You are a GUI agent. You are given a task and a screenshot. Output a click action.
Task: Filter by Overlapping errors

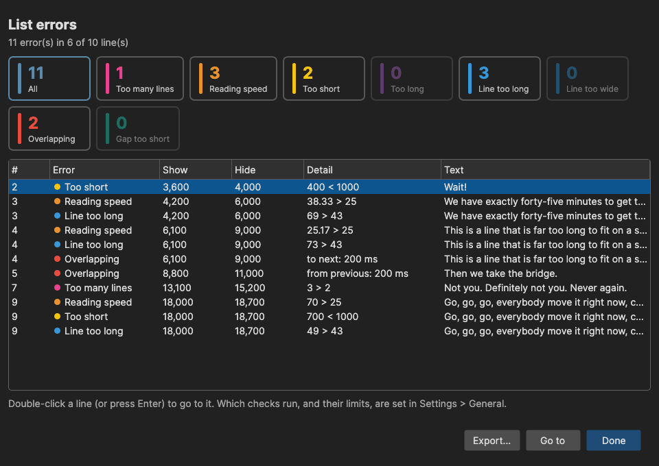(49, 128)
